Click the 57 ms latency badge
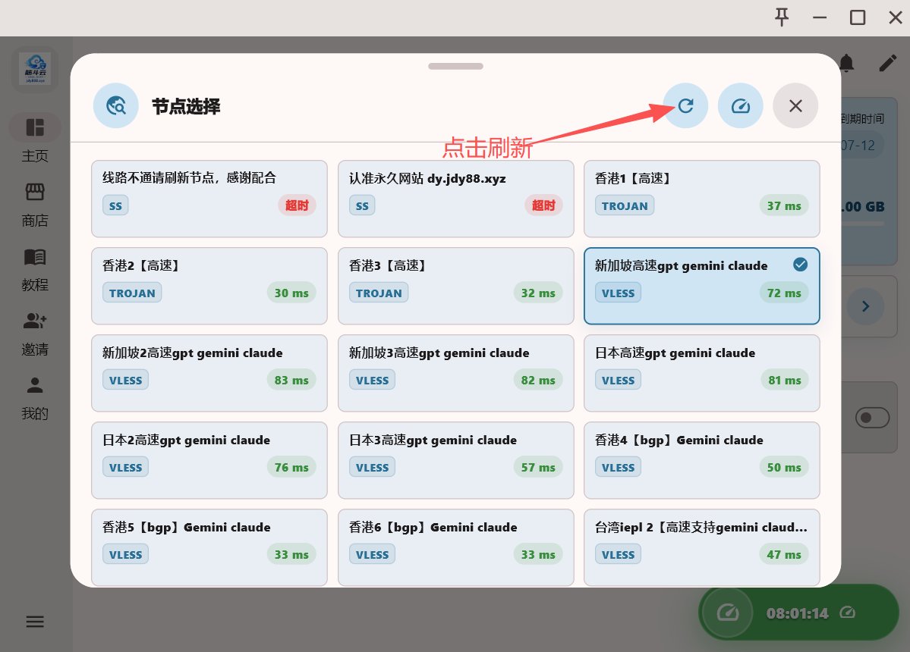Screen dimensions: 910x652 tap(538, 467)
